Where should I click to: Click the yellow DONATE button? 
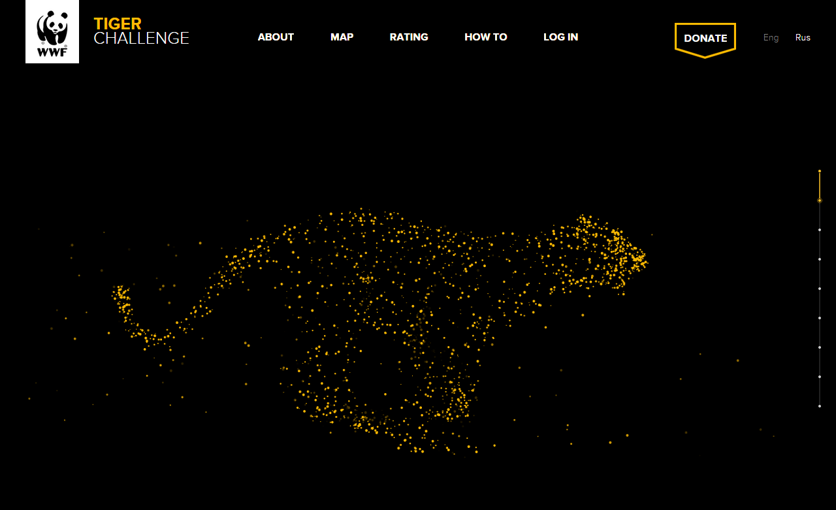[705, 40]
